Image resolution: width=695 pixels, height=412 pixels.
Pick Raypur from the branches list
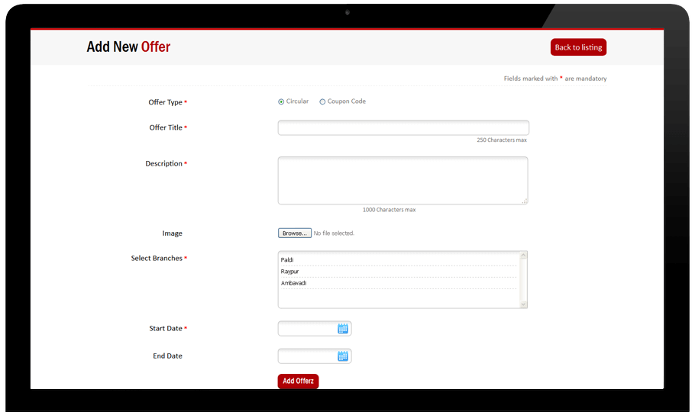point(289,272)
